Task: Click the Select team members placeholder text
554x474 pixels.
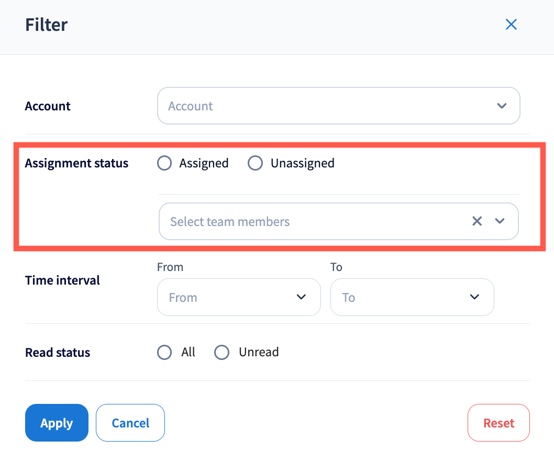Action: click(x=230, y=222)
